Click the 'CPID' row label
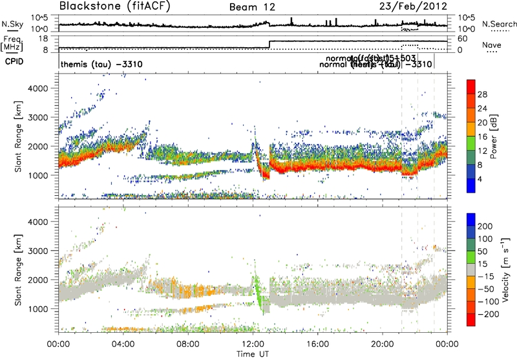 tap(14, 61)
